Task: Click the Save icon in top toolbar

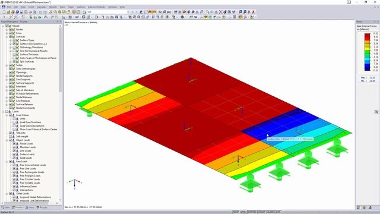Action: click(x=21, y=12)
